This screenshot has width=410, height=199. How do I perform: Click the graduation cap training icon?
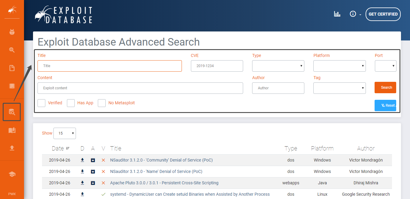(x=12, y=174)
